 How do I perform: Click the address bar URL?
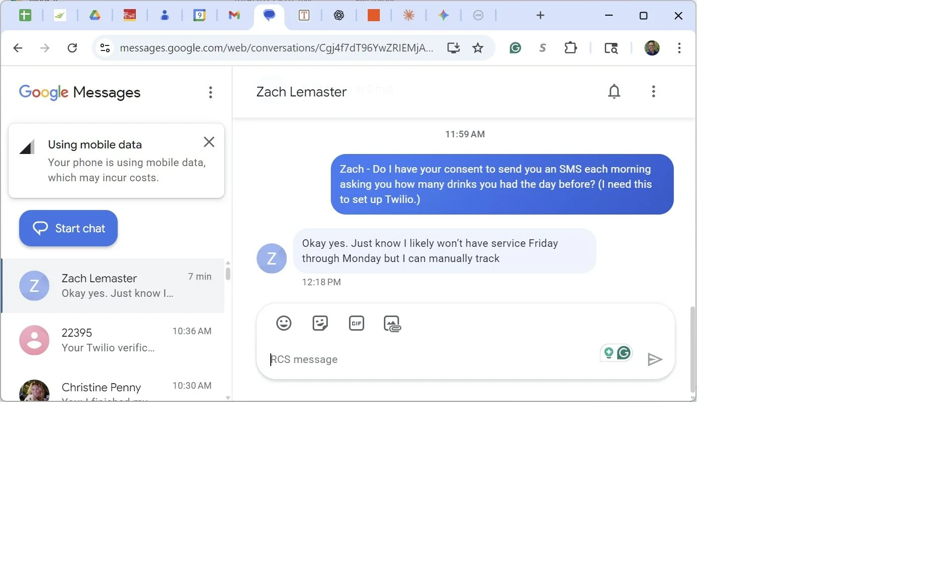click(276, 48)
